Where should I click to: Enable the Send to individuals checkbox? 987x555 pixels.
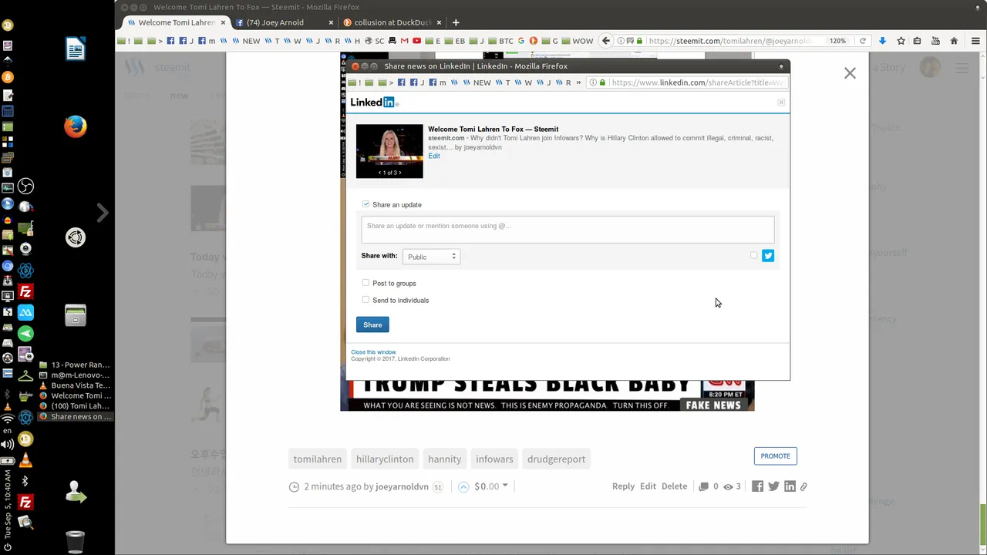pyautogui.click(x=365, y=300)
